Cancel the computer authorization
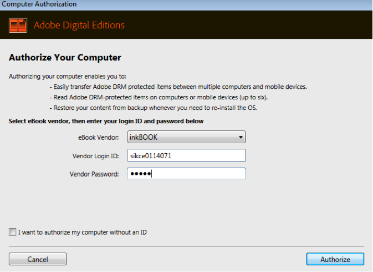Screen dimensions: 373x272 point(38,259)
